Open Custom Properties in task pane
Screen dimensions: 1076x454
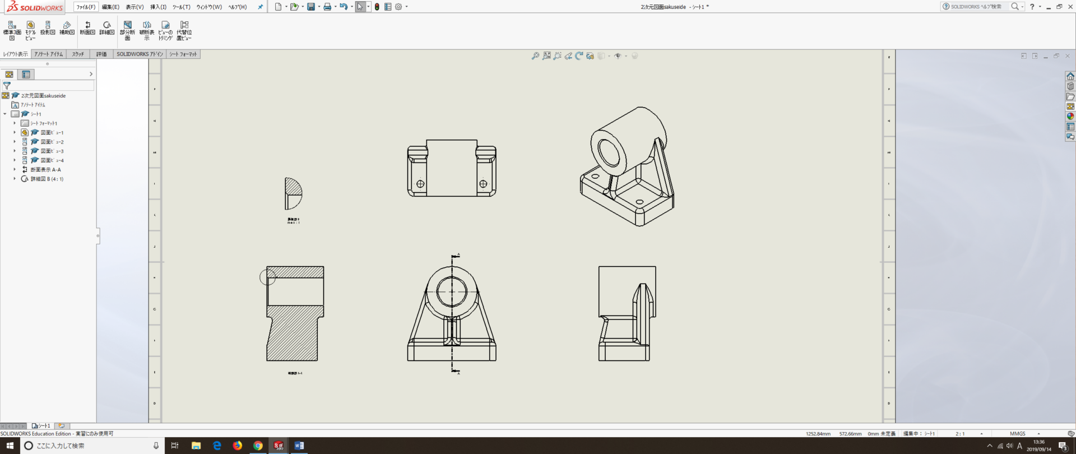pyautogui.click(x=1070, y=127)
